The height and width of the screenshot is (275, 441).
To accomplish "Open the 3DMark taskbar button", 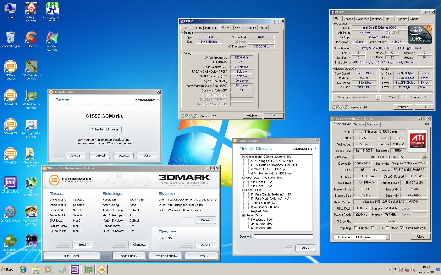I will 102,269.
